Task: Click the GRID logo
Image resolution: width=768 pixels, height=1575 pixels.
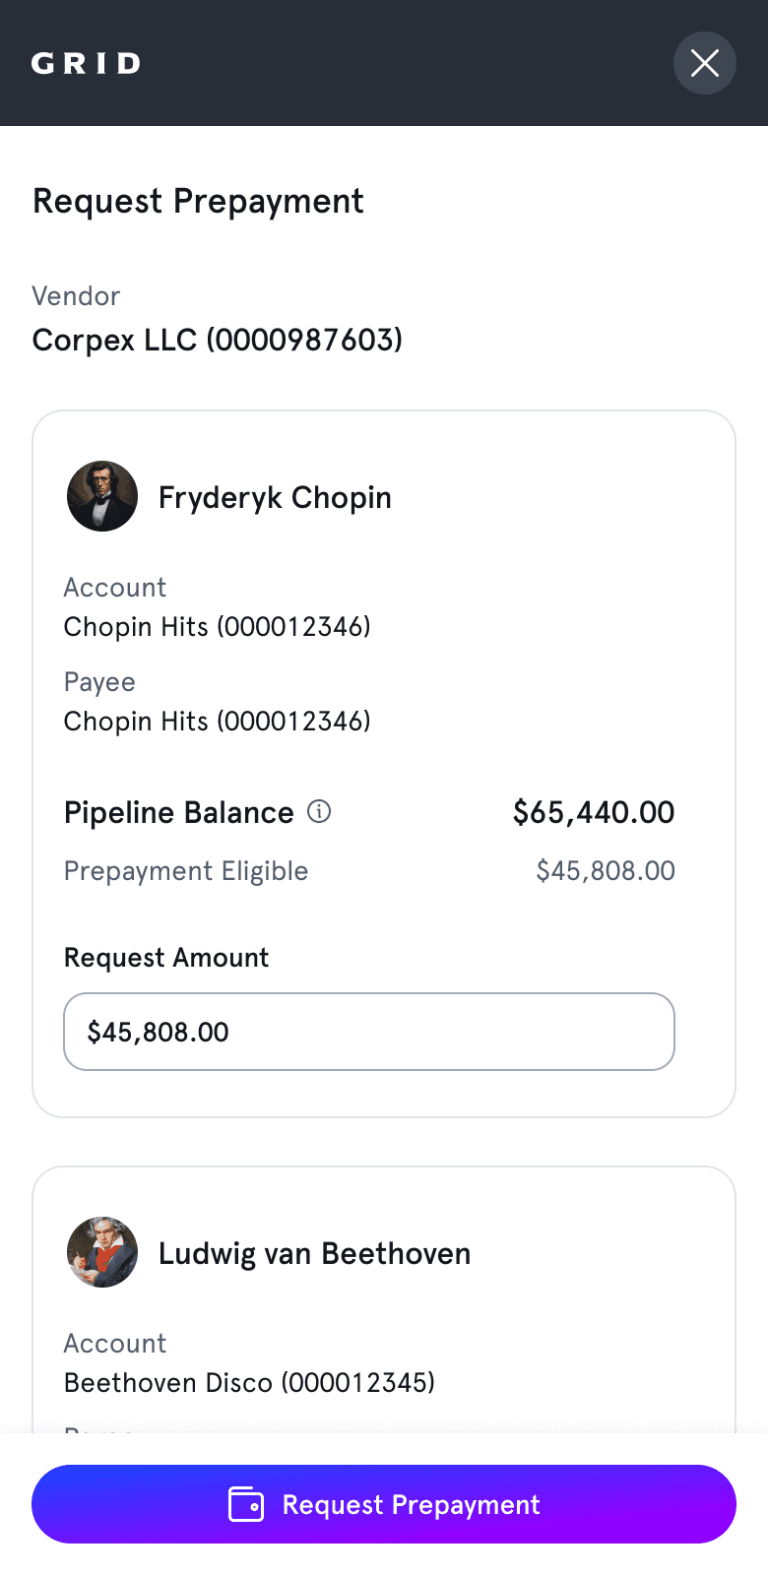Action: (x=87, y=64)
